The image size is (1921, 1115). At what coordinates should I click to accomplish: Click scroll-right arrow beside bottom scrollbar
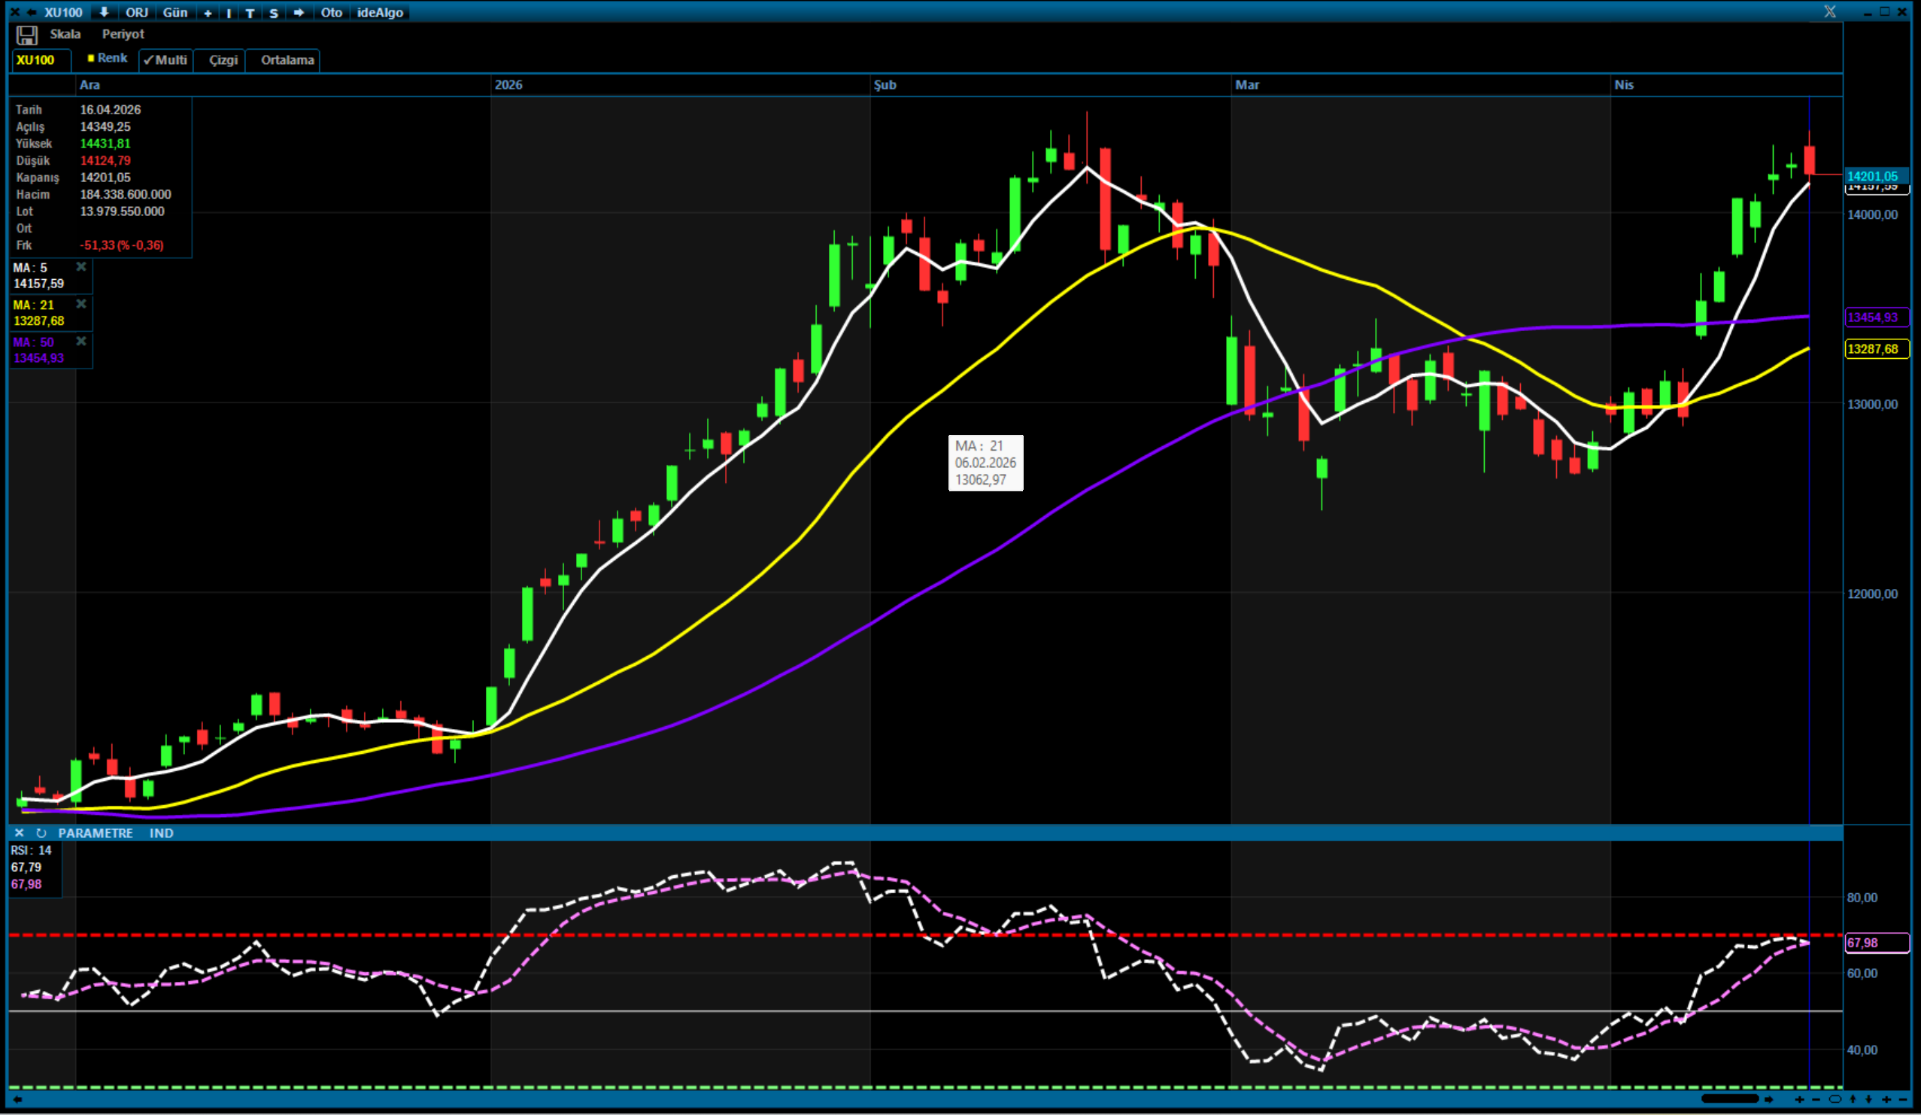click(x=1768, y=1099)
